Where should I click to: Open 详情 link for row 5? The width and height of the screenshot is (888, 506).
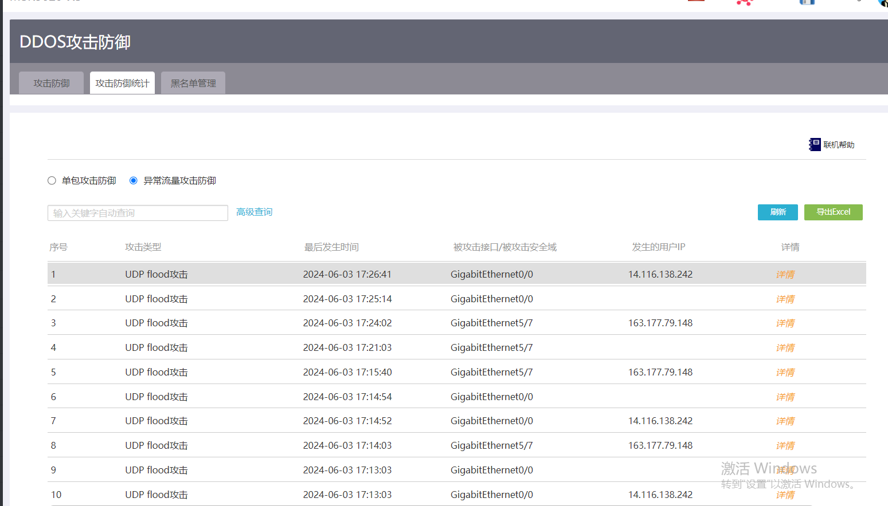(x=785, y=373)
